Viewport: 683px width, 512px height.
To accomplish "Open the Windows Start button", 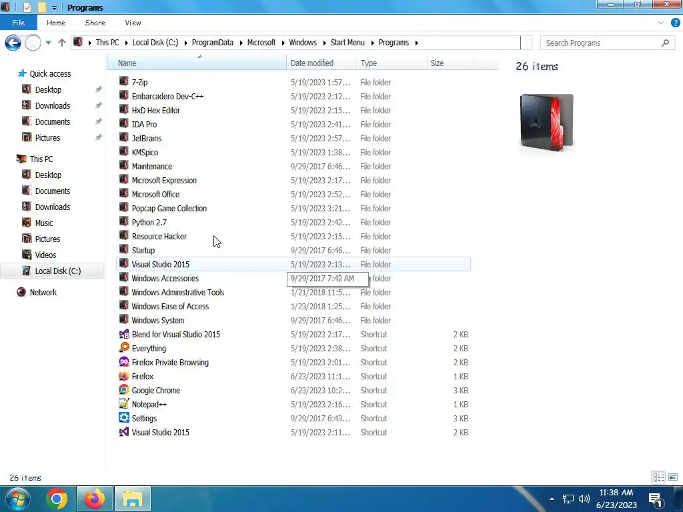I will click(x=17, y=499).
